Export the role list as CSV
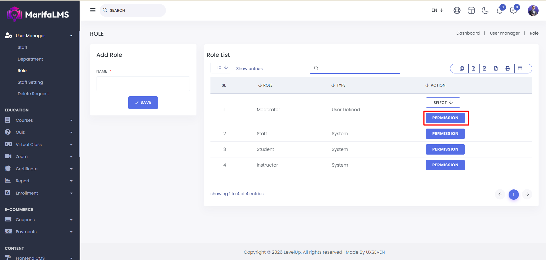 coord(485,69)
